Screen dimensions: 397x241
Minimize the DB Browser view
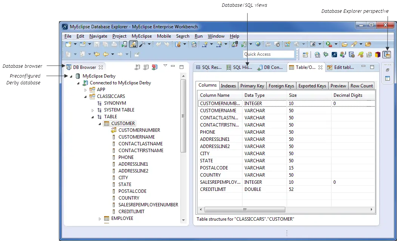(x=173, y=66)
